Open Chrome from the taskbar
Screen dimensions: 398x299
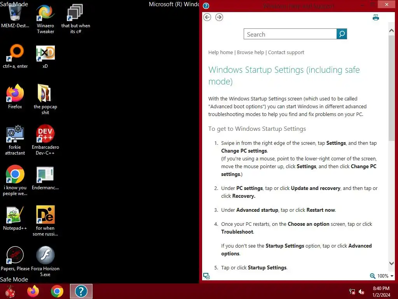pos(57,291)
